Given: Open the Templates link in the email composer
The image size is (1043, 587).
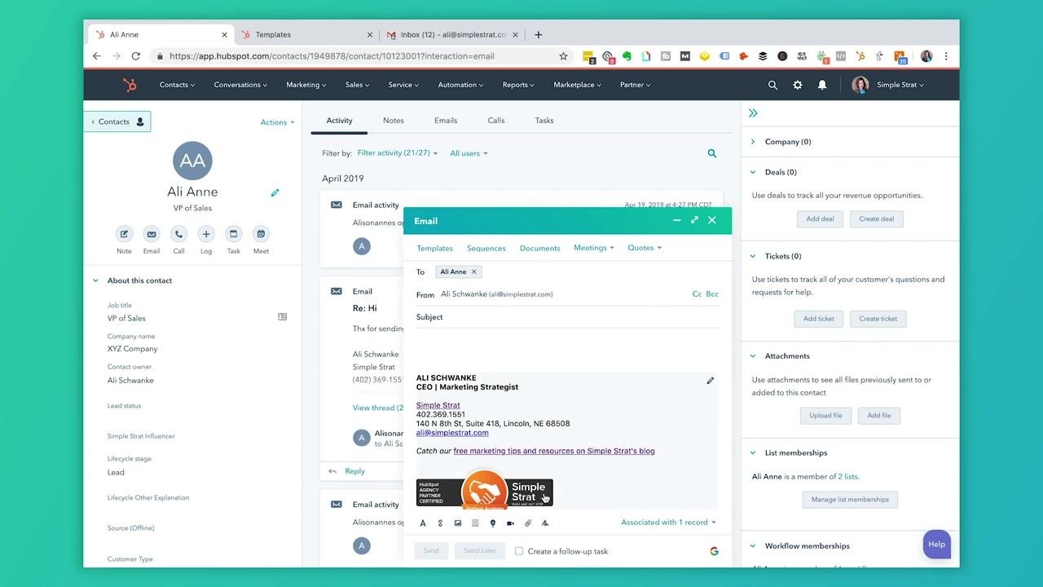Looking at the screenshot, I should tap(435, 248).
